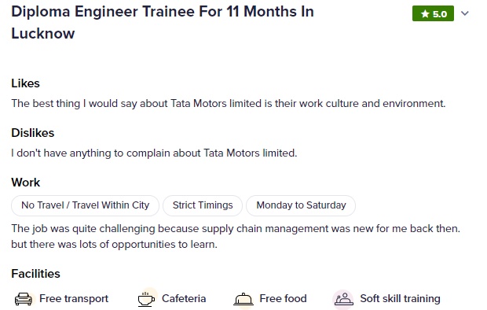This screenshot has height=310, width=487.
Task: Click the Facilities section heading
Action: tap(35, 274)
